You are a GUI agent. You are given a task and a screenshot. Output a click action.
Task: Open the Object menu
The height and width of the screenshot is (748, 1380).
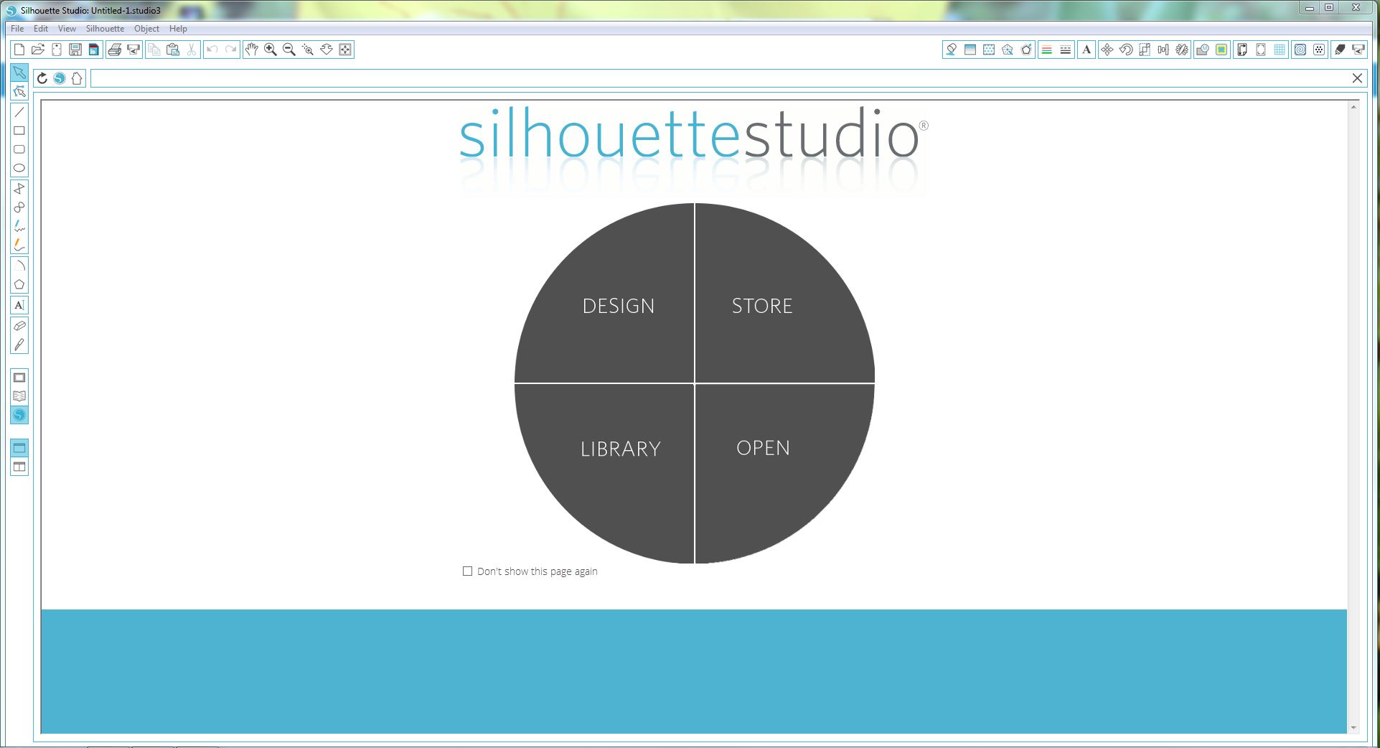146,29
